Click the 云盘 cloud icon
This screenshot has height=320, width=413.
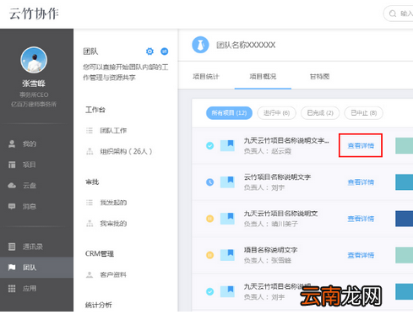[12, 186]
